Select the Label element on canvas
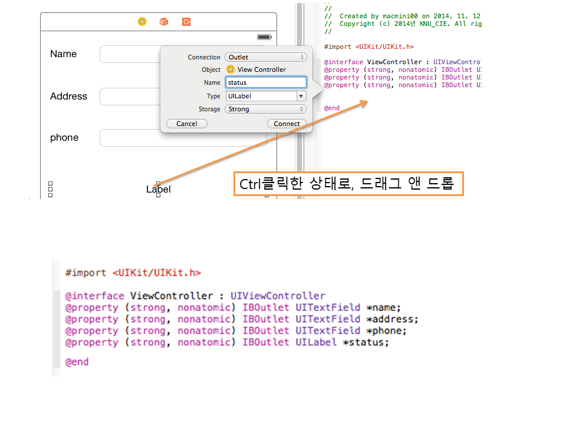 pos(158,190)
